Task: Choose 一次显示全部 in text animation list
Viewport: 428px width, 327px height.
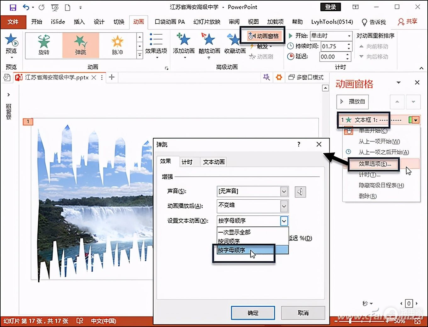Action: tap(235, 232)
